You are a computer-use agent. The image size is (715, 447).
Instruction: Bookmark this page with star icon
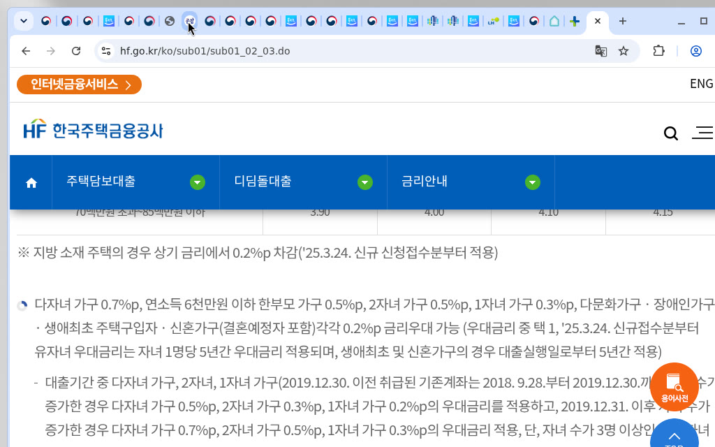tap(624, 51)
